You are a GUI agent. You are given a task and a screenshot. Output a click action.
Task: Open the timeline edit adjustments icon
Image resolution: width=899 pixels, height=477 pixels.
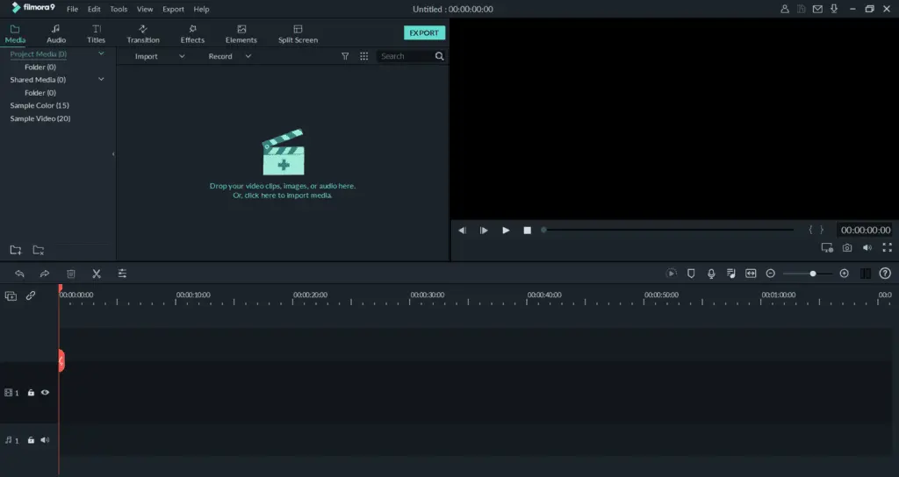click(x=122, y=274)
